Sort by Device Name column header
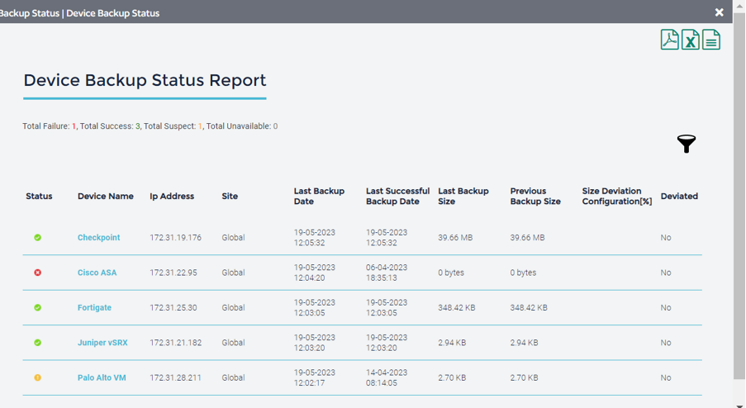 [105, 197]
